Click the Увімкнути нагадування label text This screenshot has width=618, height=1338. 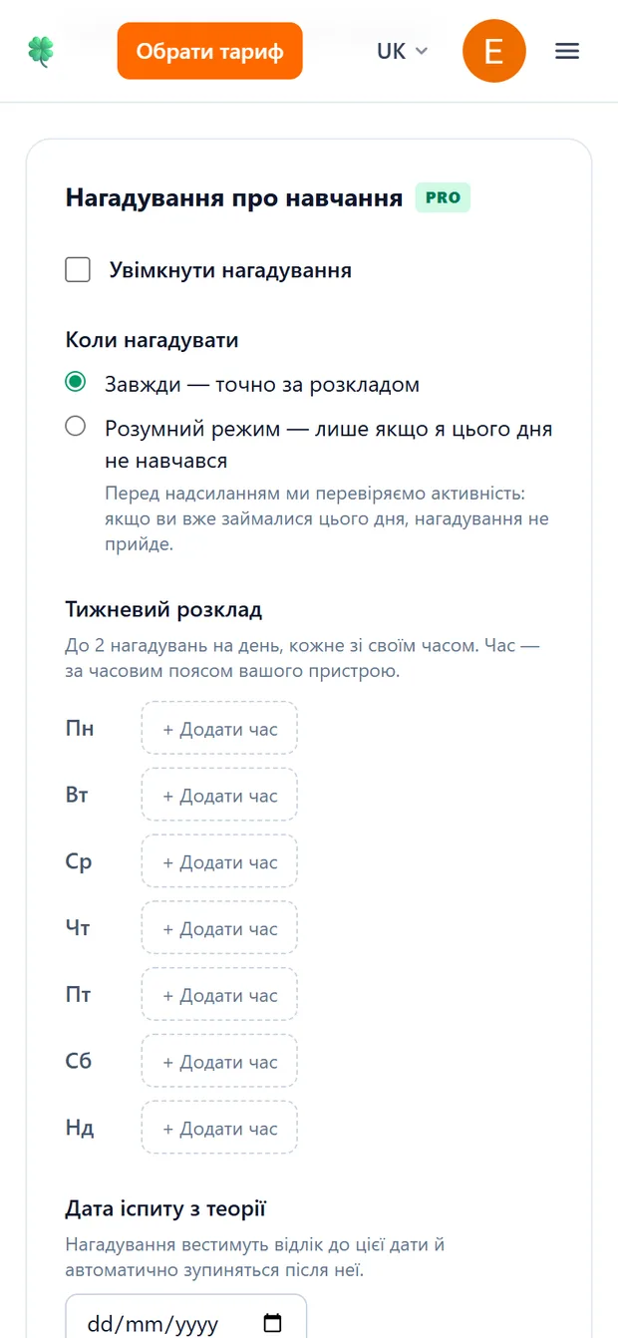pyautogui.click(x=230, y=270)
